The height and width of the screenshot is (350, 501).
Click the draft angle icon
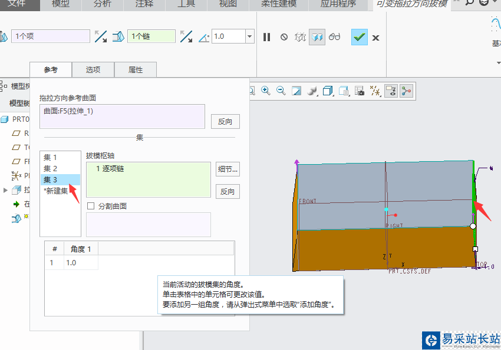click(204, 38)
